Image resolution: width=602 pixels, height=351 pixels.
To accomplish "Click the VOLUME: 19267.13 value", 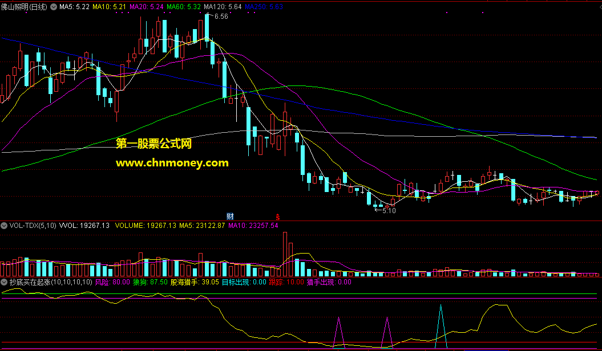I will pos(146,226).
